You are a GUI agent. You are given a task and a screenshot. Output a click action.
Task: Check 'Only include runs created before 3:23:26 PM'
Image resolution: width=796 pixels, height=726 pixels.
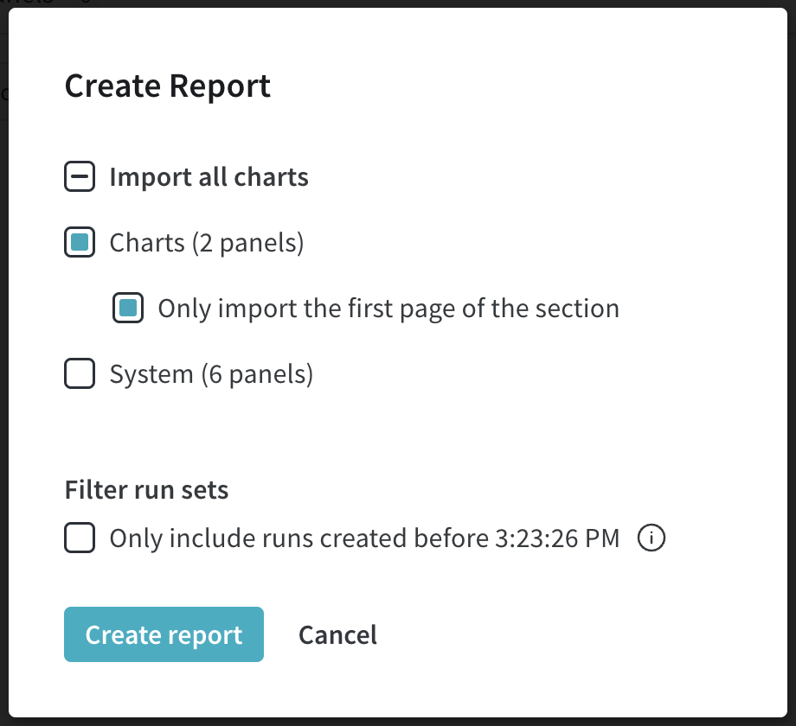pos(79,538)
